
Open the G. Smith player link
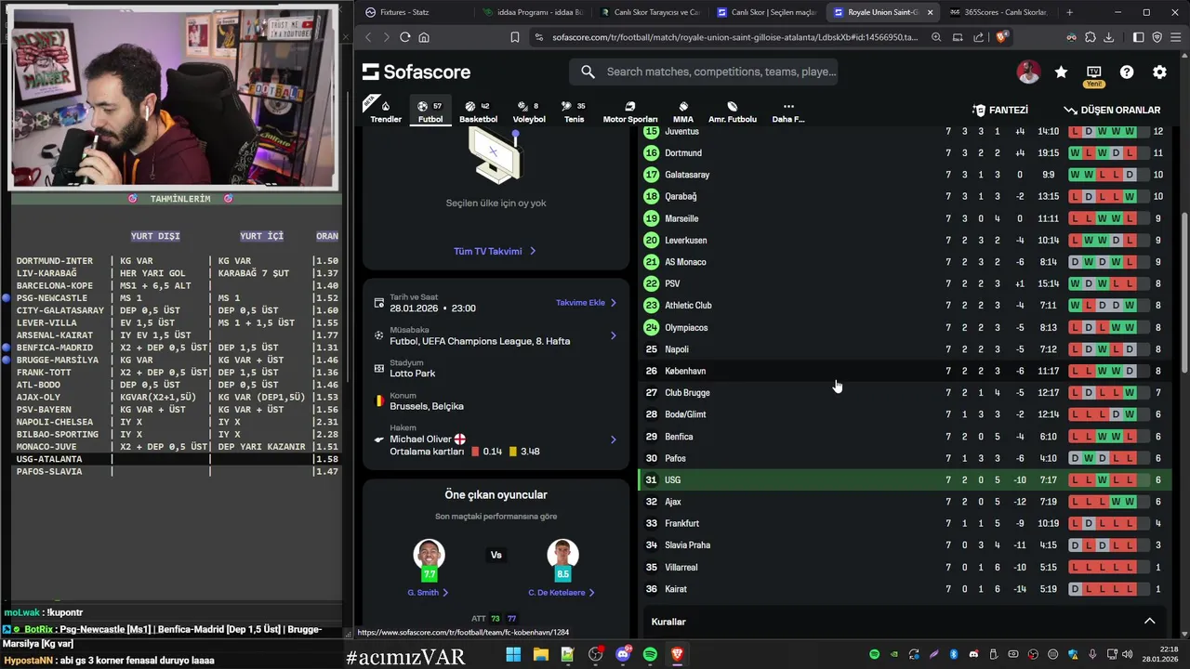429,592
